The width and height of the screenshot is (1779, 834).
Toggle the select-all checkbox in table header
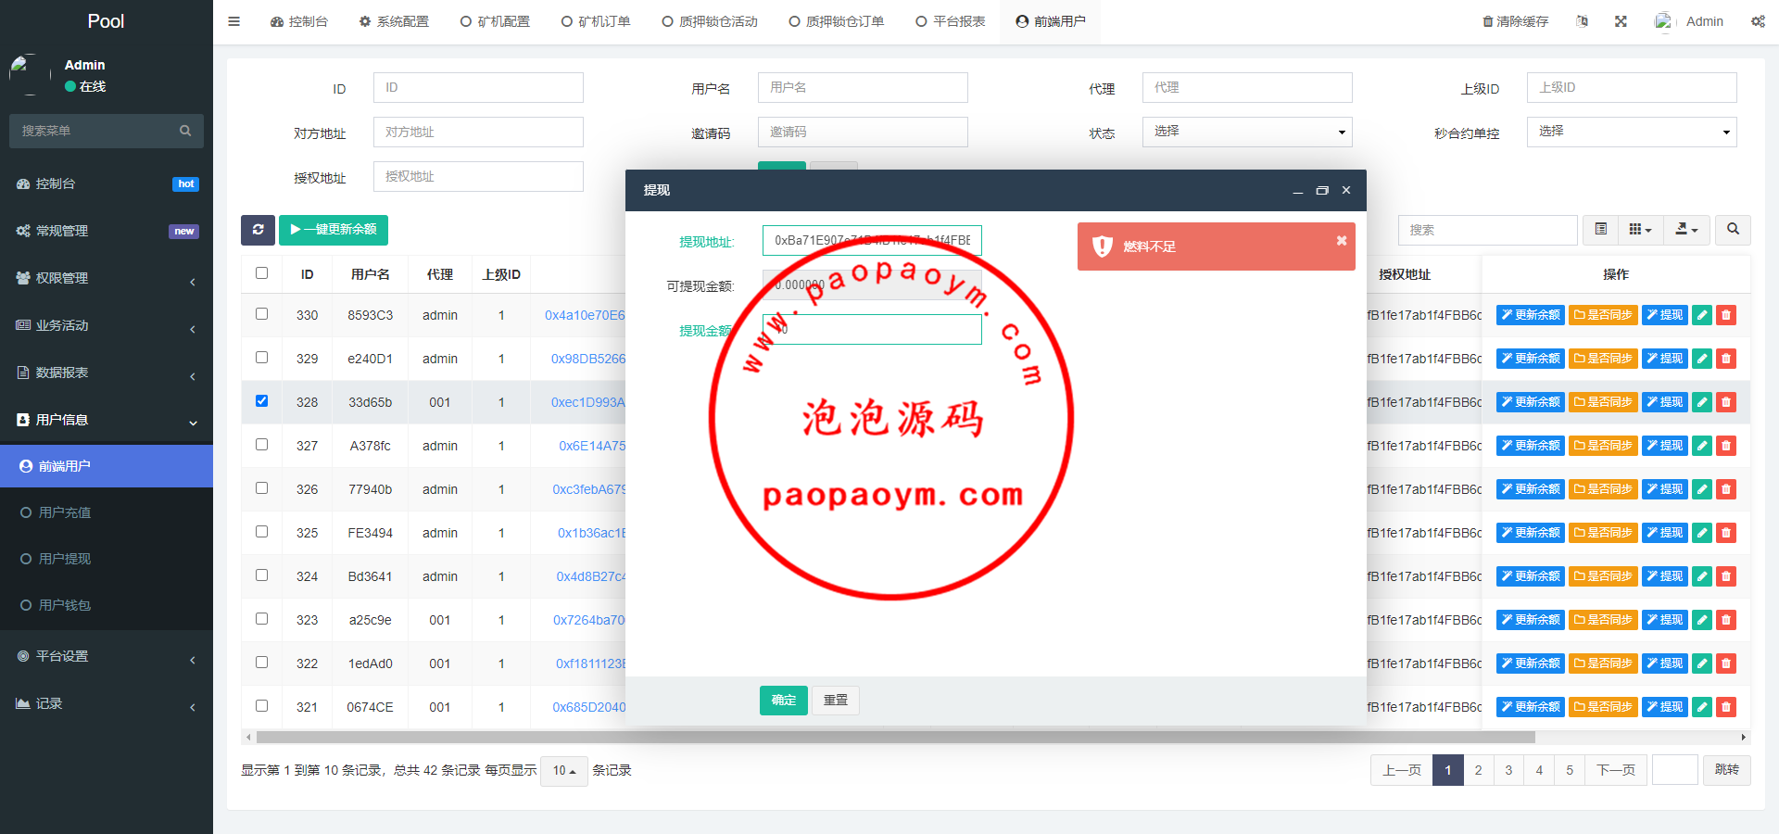click(x=261, y=273)
